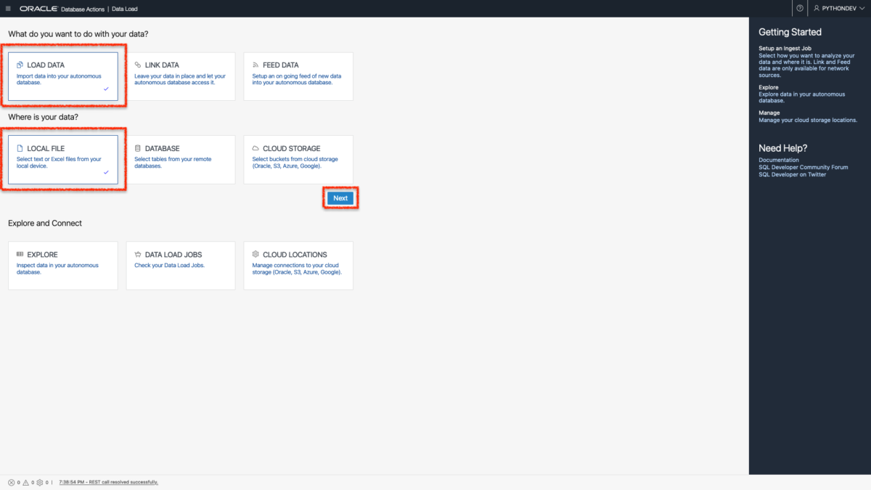
Task: Select the CLOUD STORAGE cloud icon
Action: tap(255, 148)
